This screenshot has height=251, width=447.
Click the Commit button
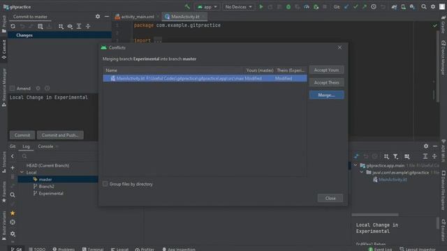coord(22,135)
